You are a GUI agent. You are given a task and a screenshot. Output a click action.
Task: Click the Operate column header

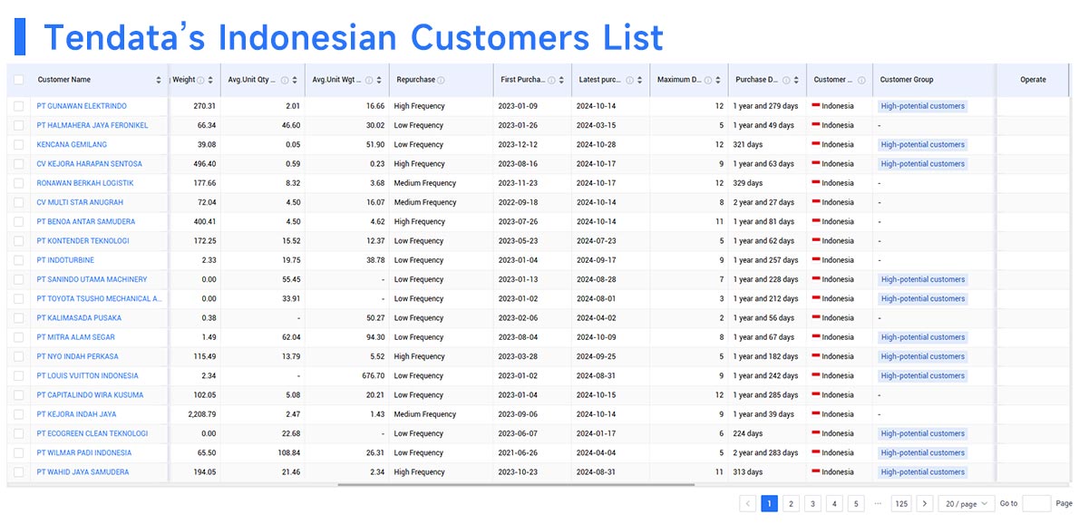point(1033,80)
